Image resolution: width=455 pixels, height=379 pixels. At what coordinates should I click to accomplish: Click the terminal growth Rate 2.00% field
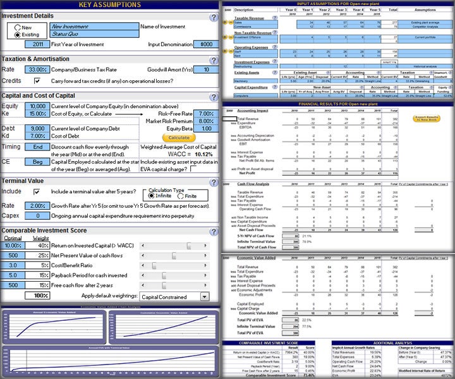(x=37, y=206)
